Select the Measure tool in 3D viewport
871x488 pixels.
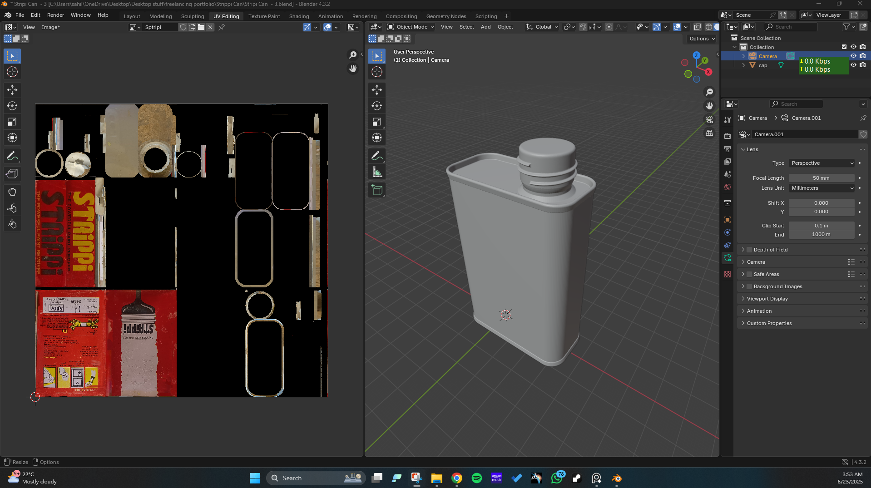[x=377, y=172]
